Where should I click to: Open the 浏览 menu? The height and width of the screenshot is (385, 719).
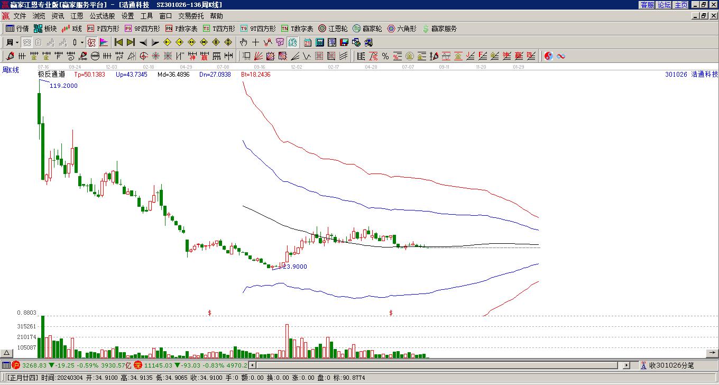pyautogui.click(x=39, y=16)
